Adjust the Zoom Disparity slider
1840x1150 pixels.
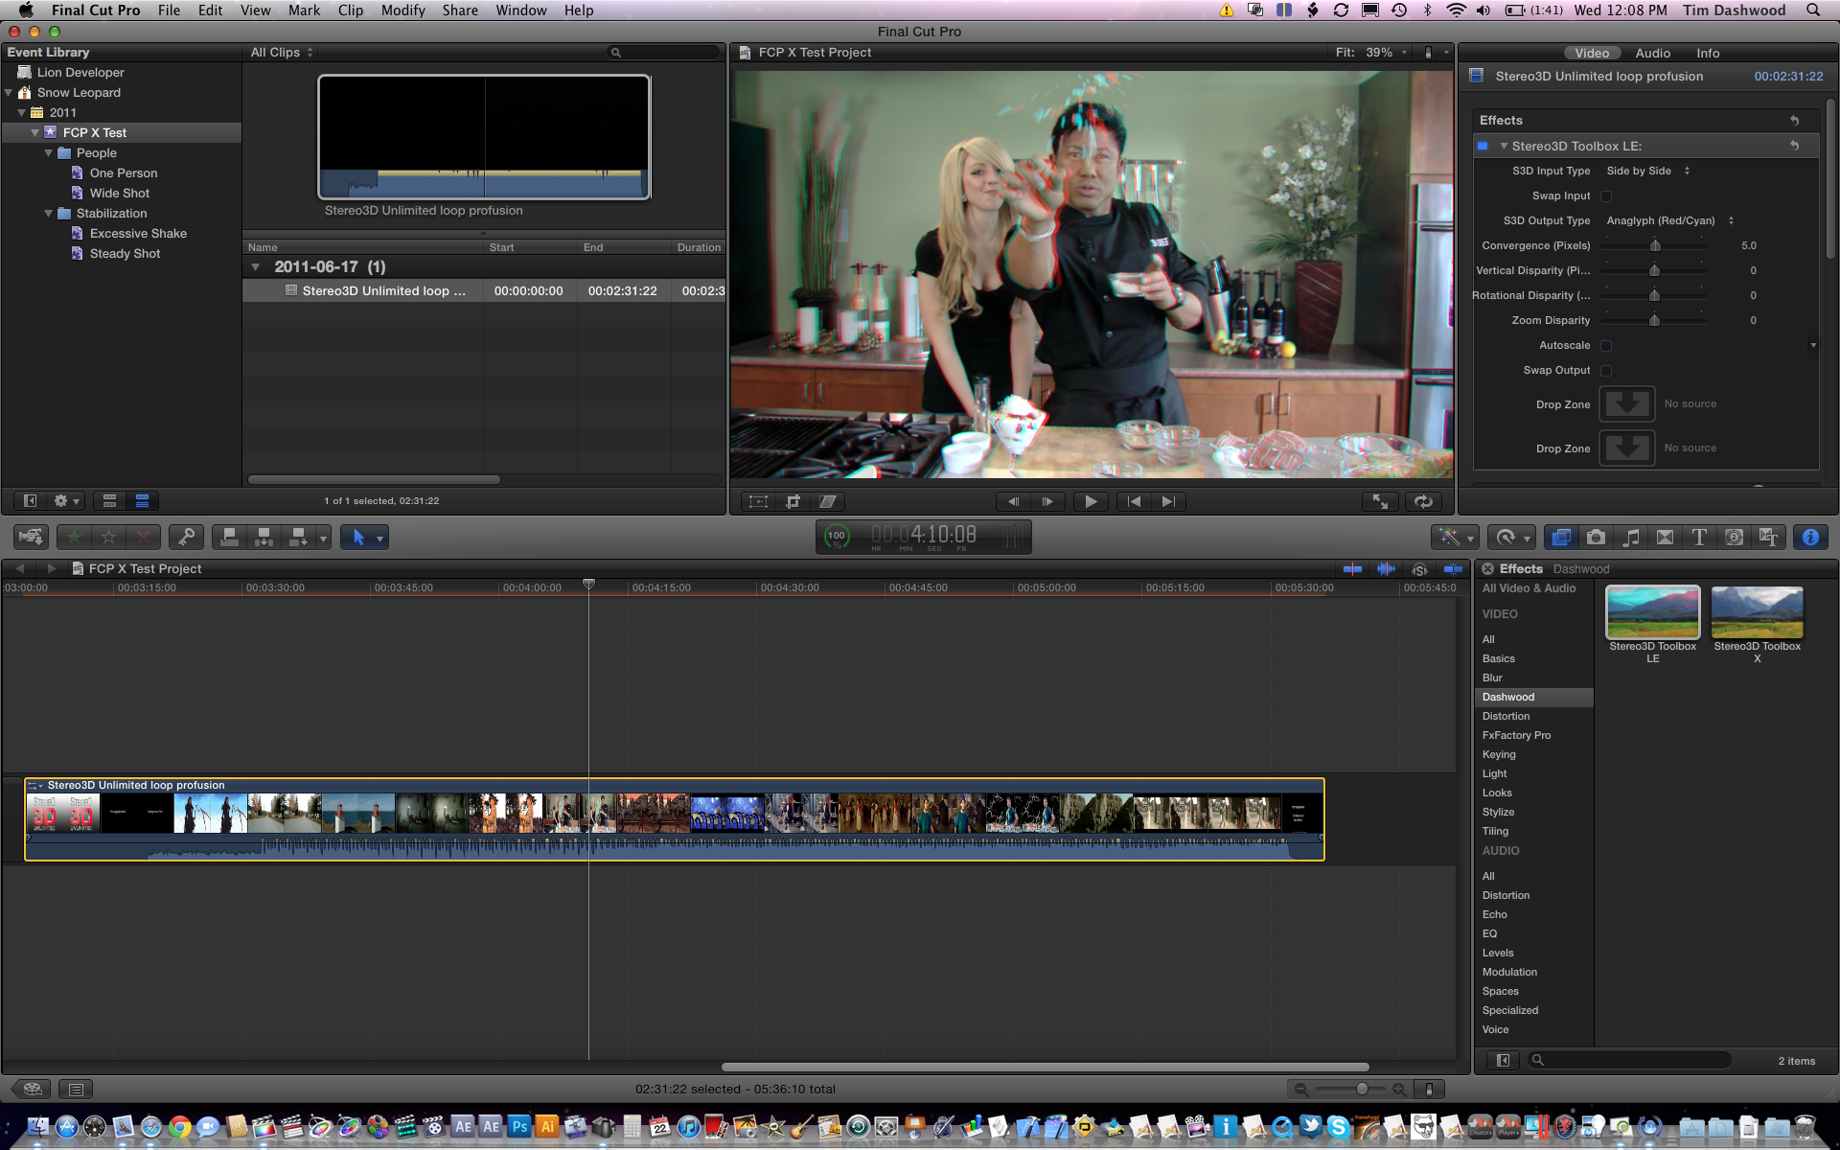tap(1654, 321)
